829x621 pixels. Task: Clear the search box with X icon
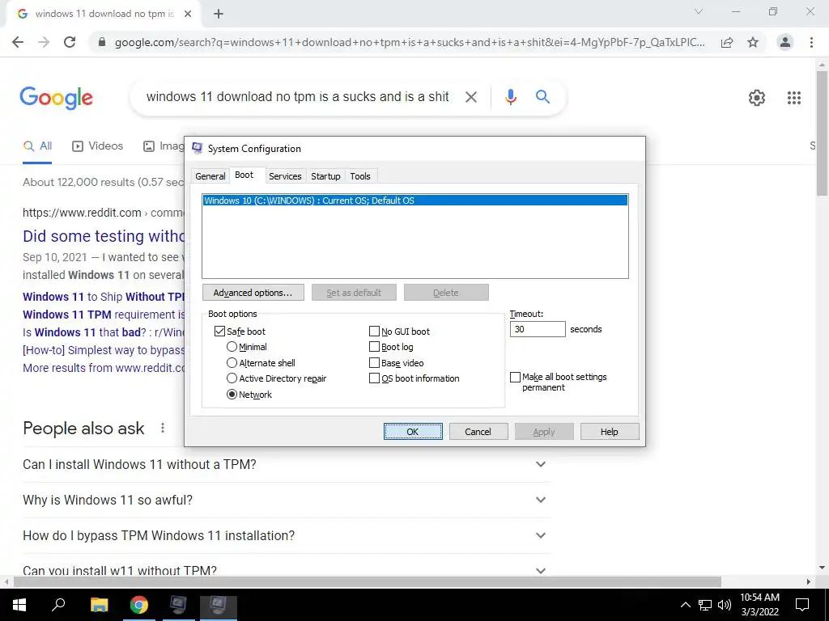click(471, 97)
